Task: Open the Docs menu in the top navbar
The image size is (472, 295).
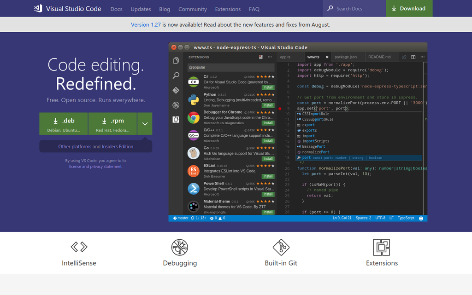Action: pyautogui.click(x=116, y=9)
